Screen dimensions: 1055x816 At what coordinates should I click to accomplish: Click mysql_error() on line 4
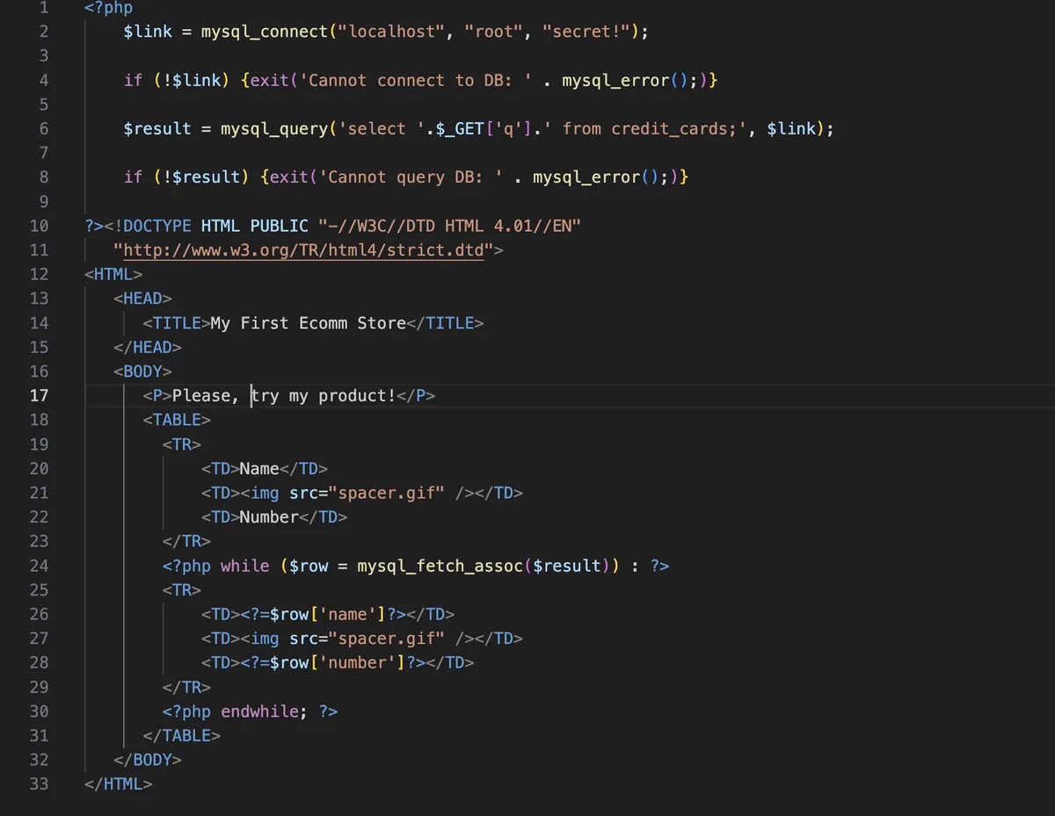626,81
